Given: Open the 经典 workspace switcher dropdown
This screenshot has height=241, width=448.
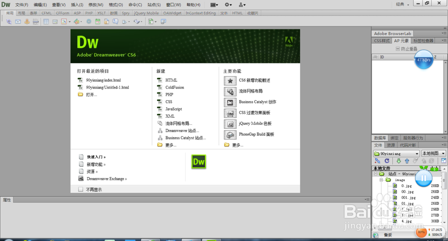Looking at the screenshot, I should (402, 4).
